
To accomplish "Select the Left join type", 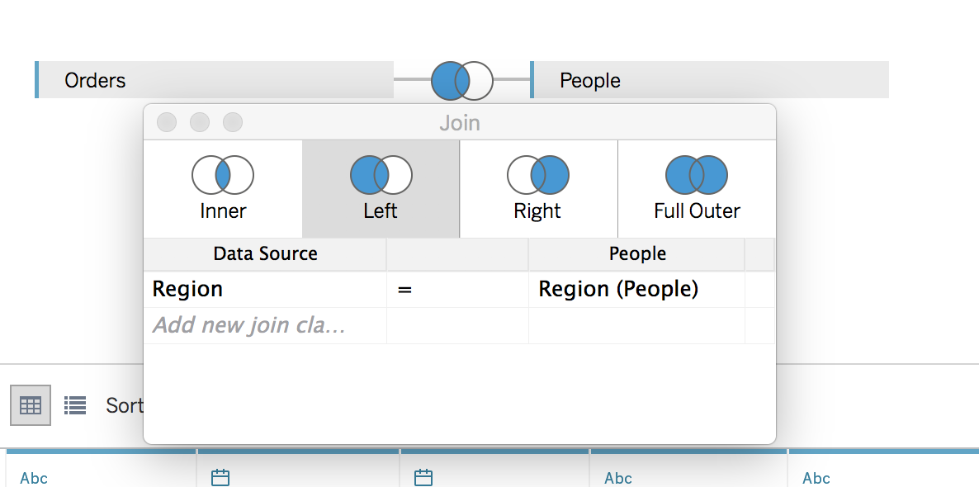I will point(381,188).
